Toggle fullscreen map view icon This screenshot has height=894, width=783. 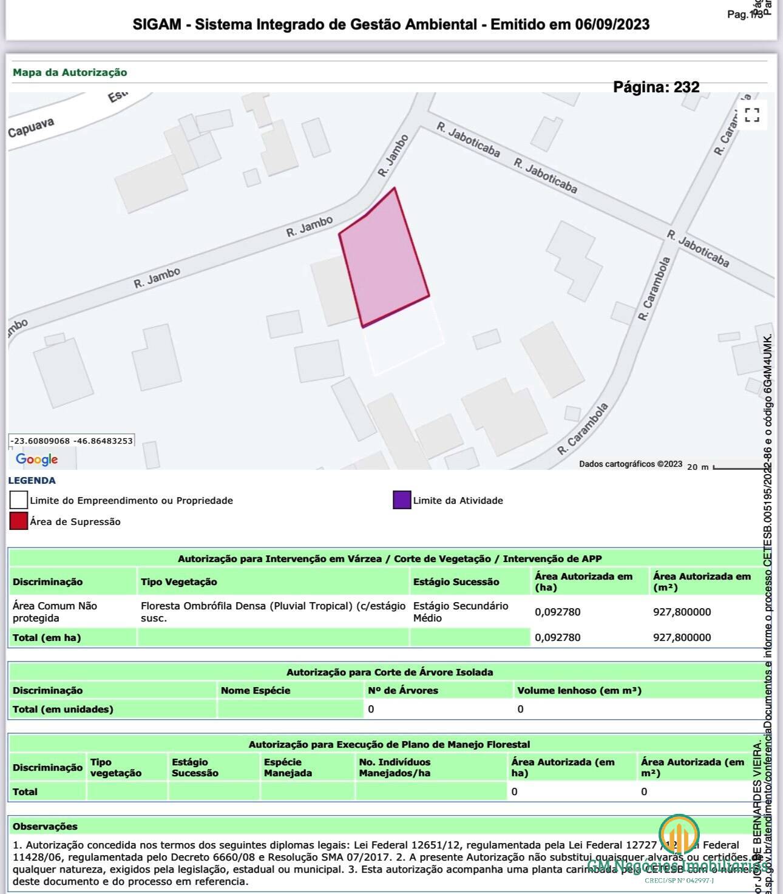[752, 115]
